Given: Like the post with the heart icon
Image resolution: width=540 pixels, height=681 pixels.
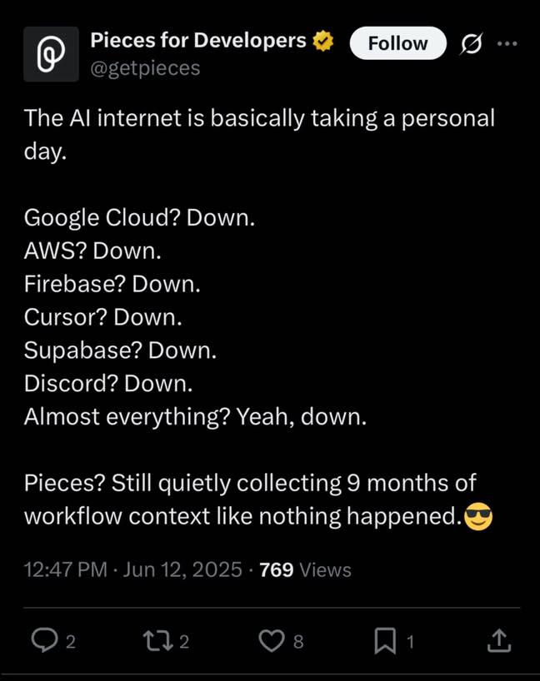Looking at the screenshot, I should click(x=271, y=639).
